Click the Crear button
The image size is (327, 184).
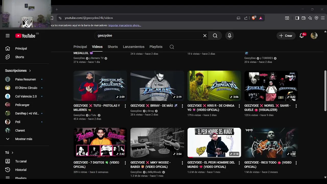[286, 36]
